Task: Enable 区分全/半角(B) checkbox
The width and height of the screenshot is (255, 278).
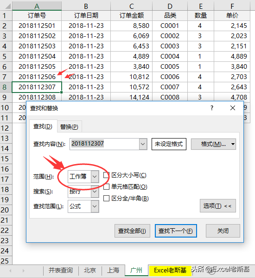Action: 106,198
